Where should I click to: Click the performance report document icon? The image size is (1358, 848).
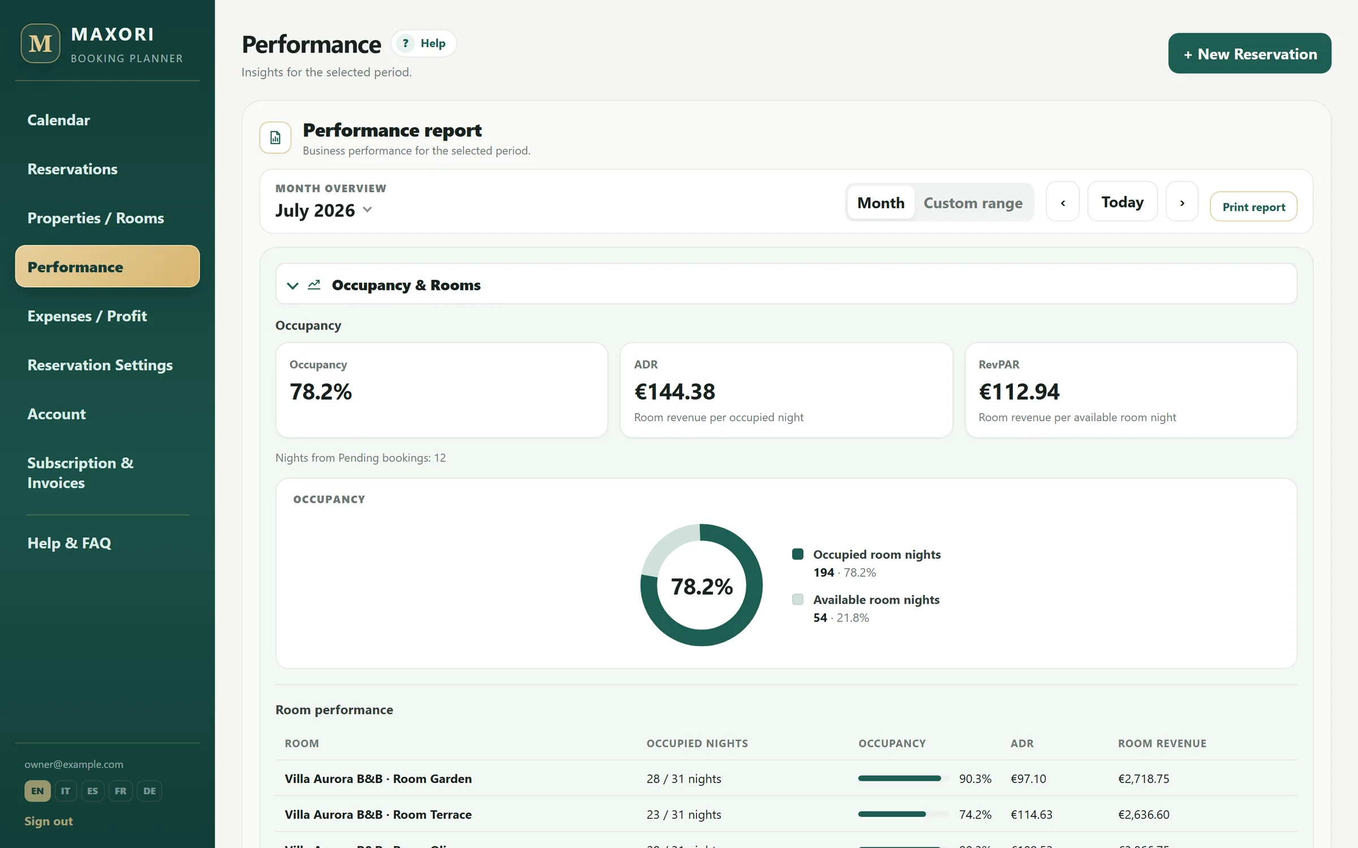276,137
